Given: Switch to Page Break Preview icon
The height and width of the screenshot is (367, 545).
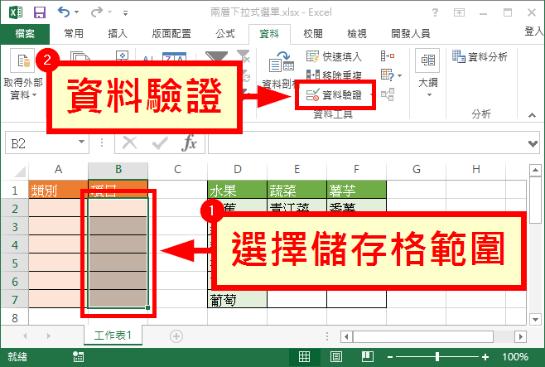Looking at the screenshot, I should [367, 356].
